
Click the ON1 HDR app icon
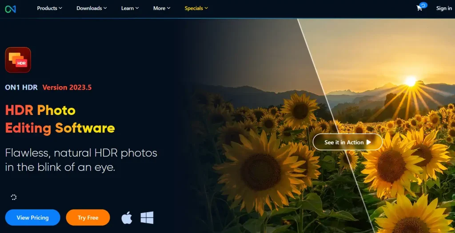pos(18,60)
